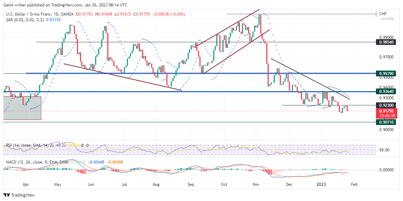Click the Nov label on time axis
Screen dimensions: 403x201
pos(256,184)
